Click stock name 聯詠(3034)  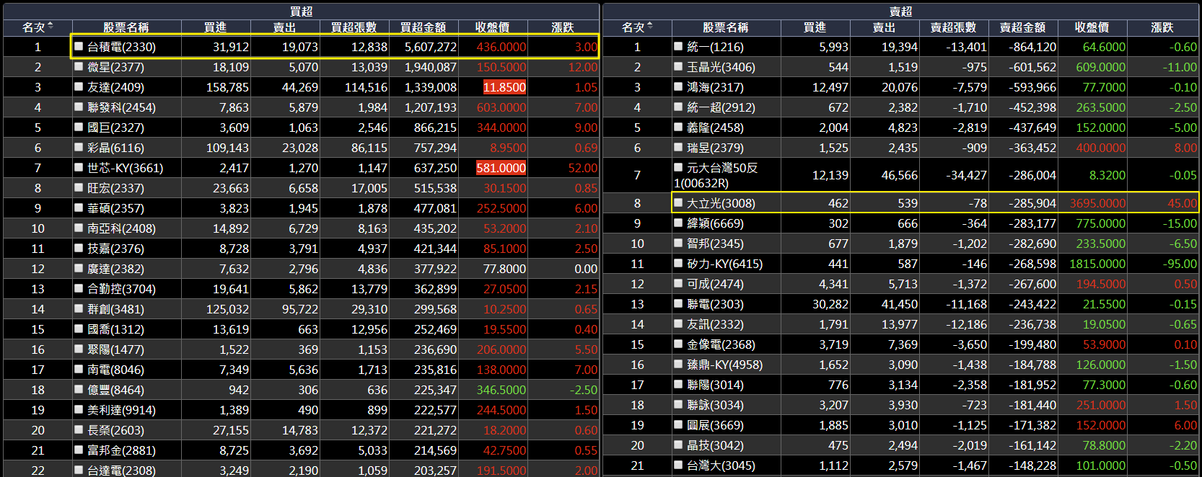715,405
